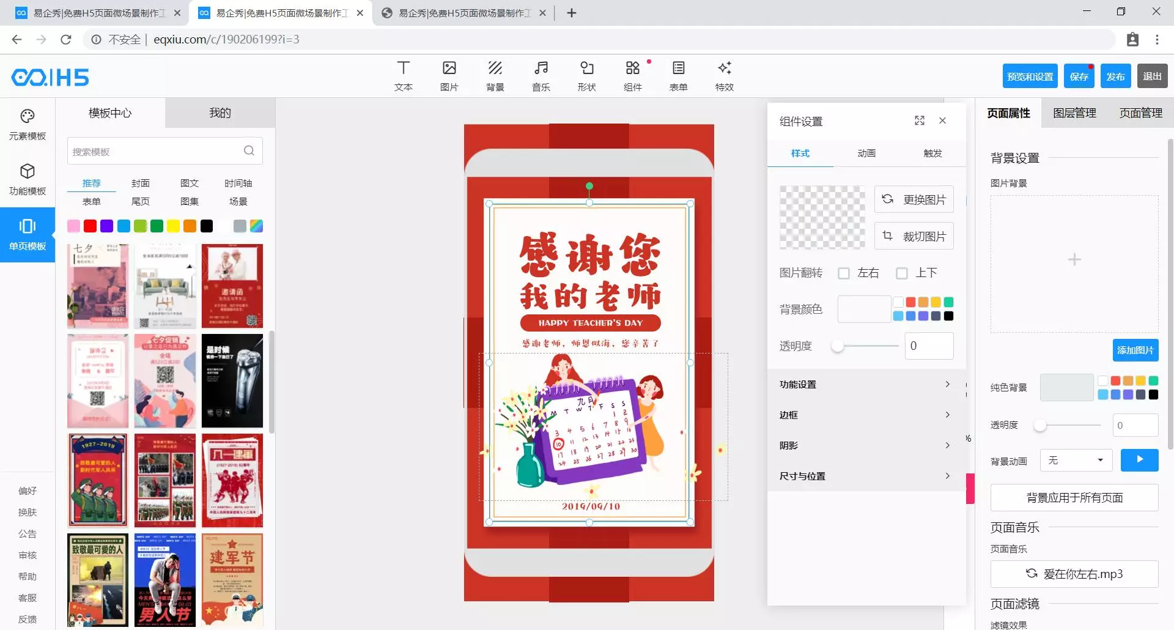
Task: Expand the 边框 border section
Action: (x=866, y=415)
